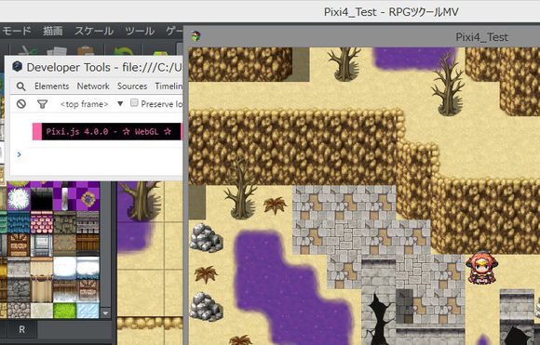Pick the mossy stone wall tile
This screenshot has height=345, width=540.
(x=65, y=222)
